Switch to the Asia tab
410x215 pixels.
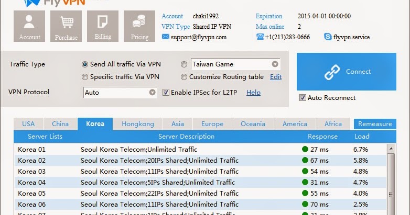pyautogui.click(x=178, y=124)
